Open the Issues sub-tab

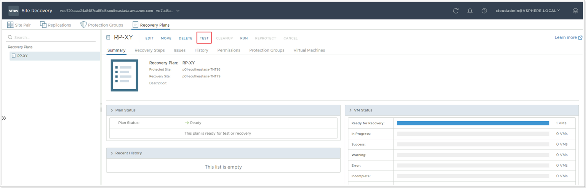pos(180,50)
